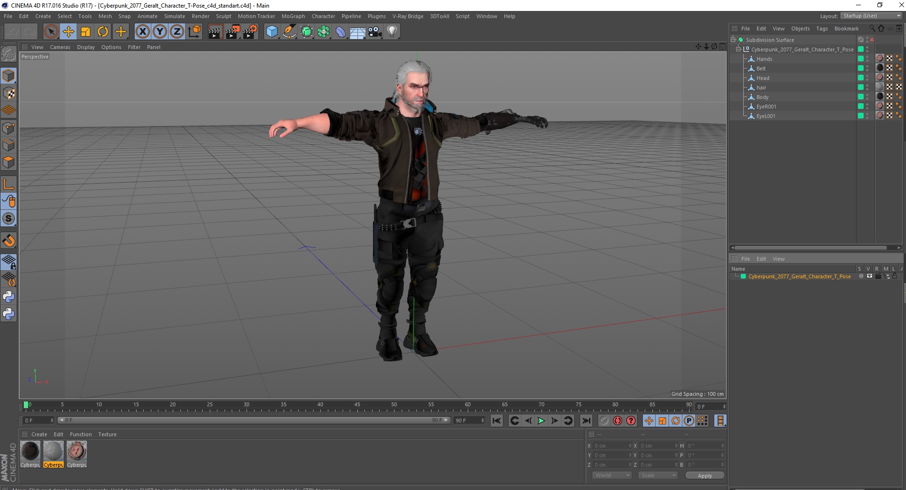Toggle Z axis lock
Image resolution: width=906 pixels, height=490 pixels.
(x=177, y=32)
